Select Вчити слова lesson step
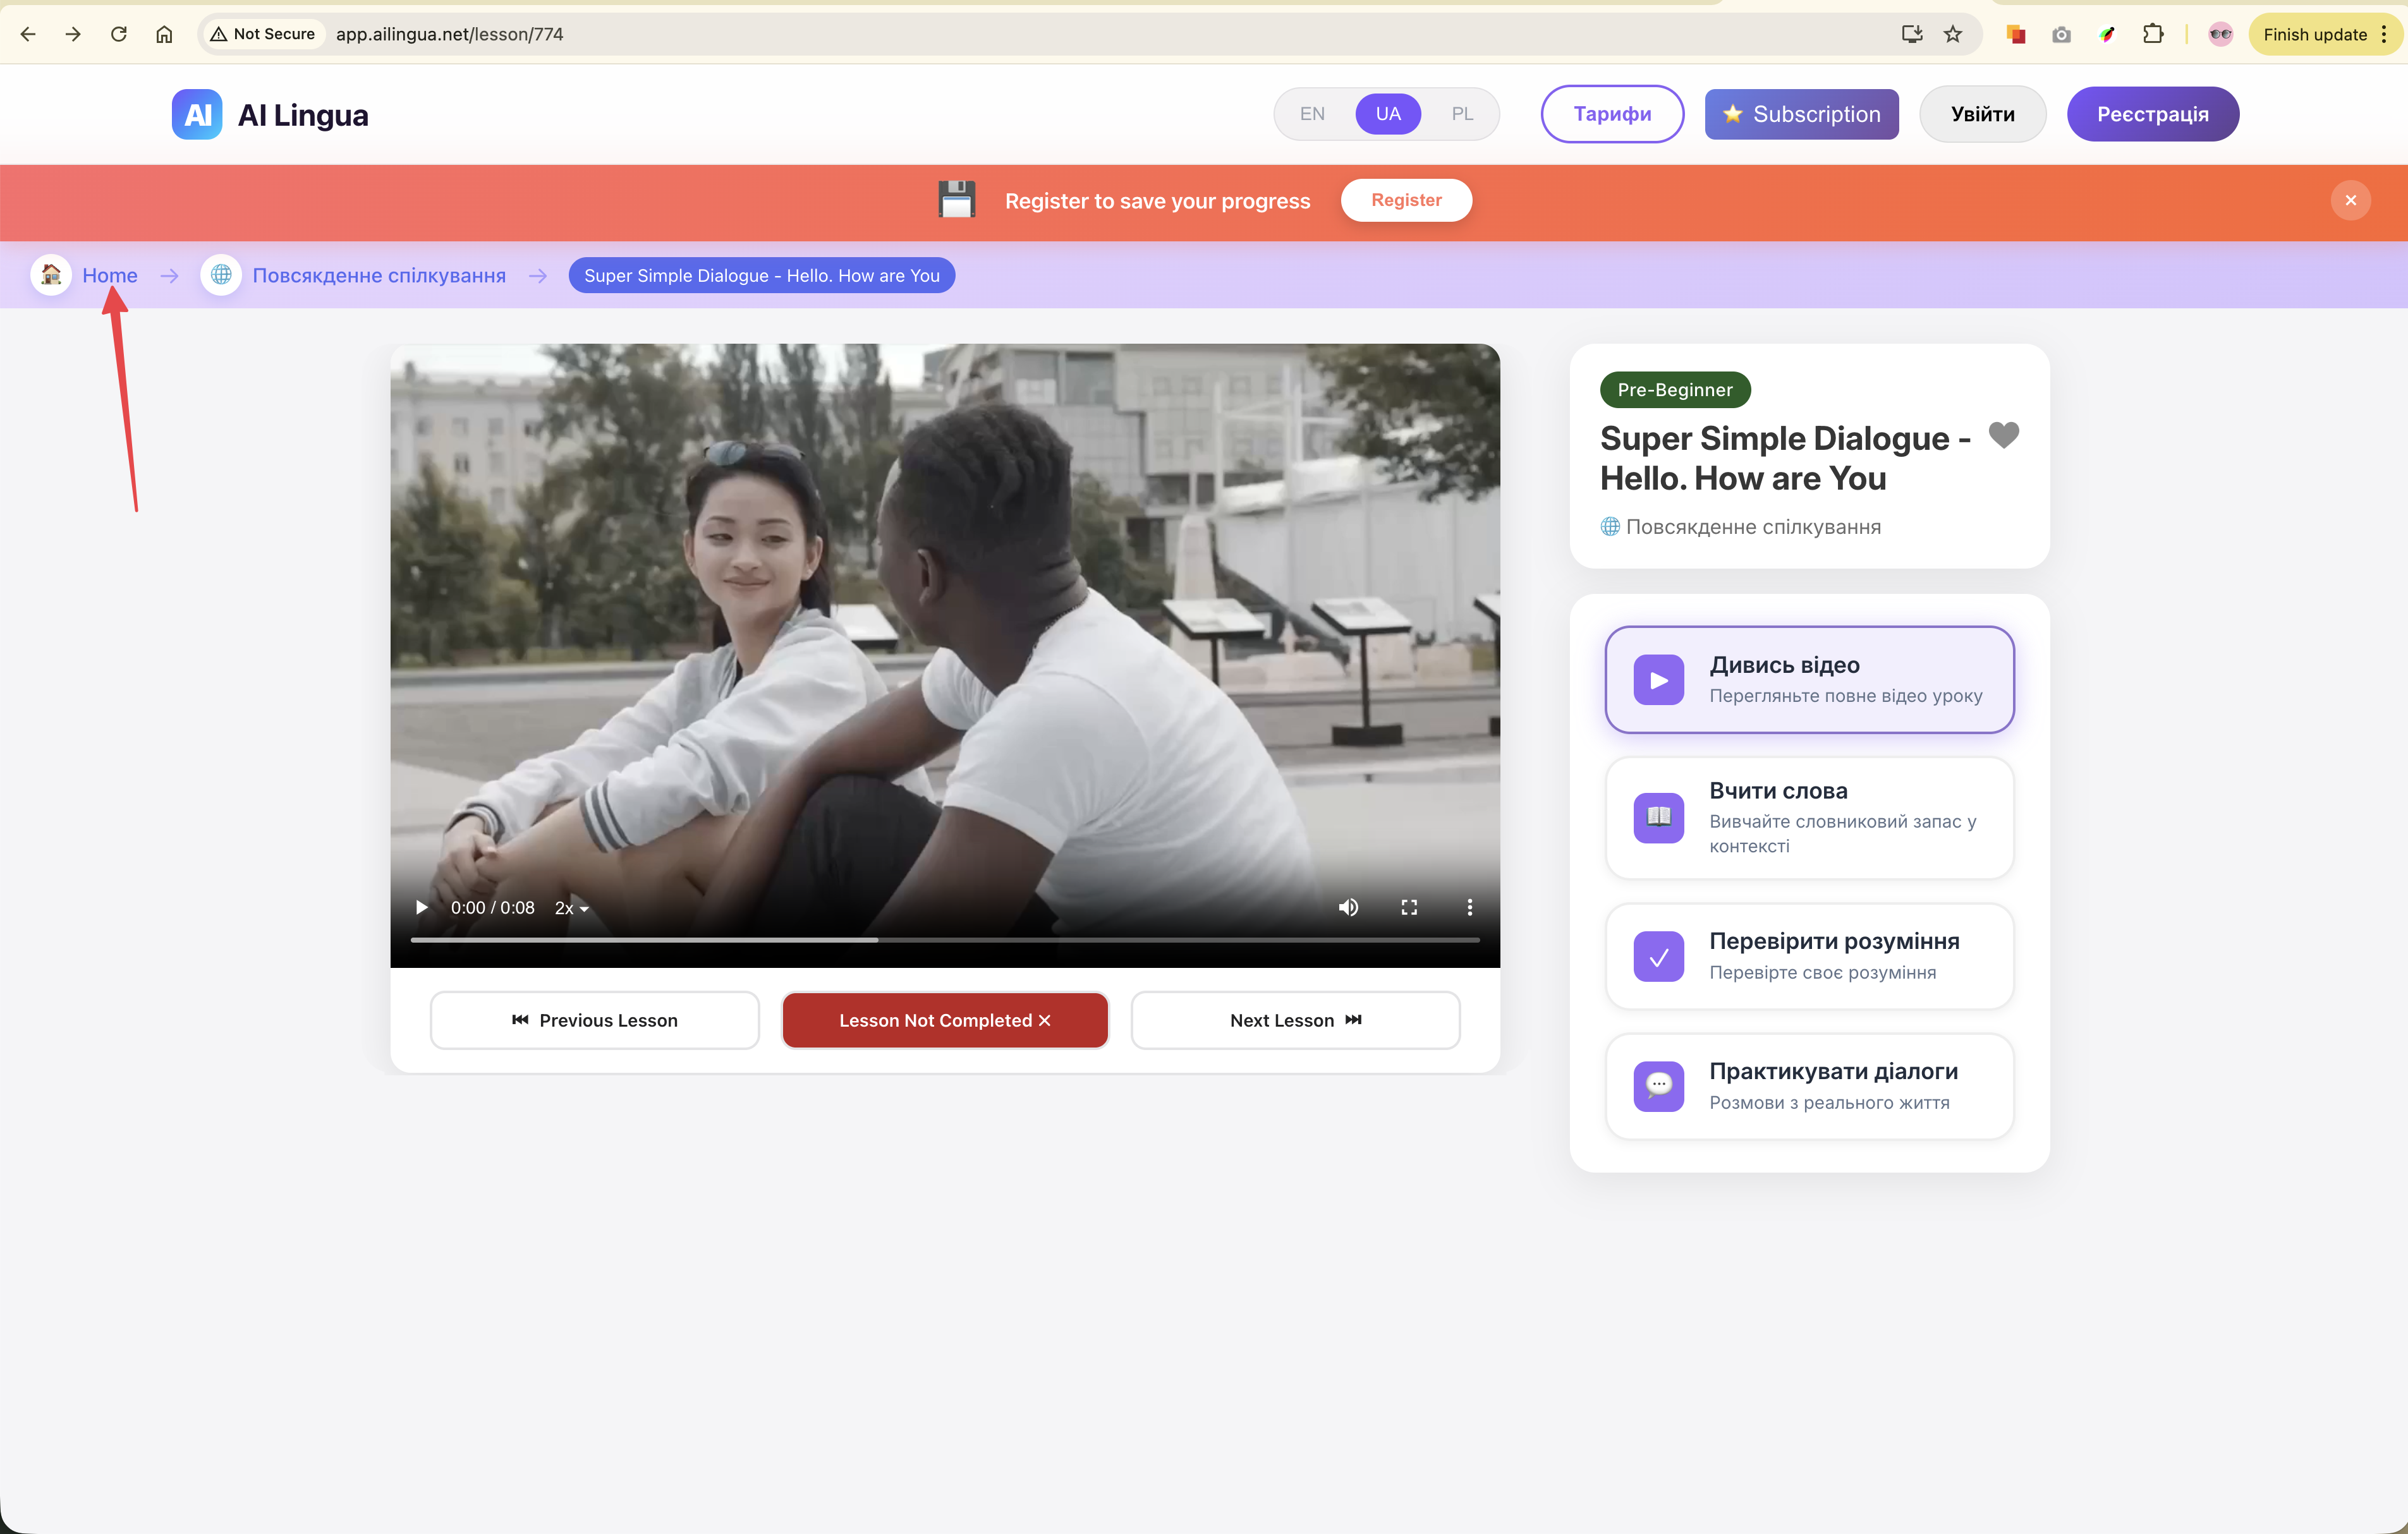 coord(1809,818)
